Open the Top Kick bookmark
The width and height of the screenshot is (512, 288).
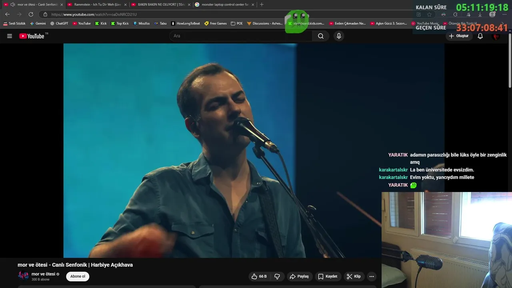120,24
